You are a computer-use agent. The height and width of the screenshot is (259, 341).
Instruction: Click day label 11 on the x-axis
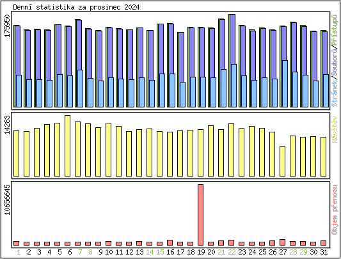pyautogui.click(x=119, y=252)
